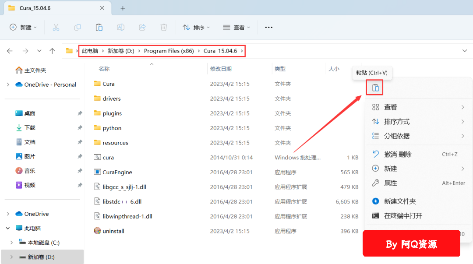Choose 属性 in context menu

[x=418, y=183]
